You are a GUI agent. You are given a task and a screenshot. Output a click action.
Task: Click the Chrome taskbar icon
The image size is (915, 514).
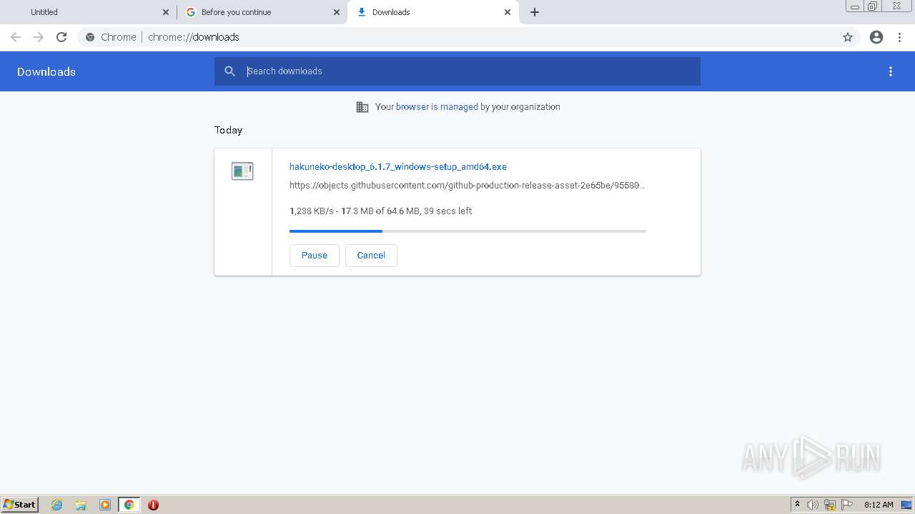(129, 505)
